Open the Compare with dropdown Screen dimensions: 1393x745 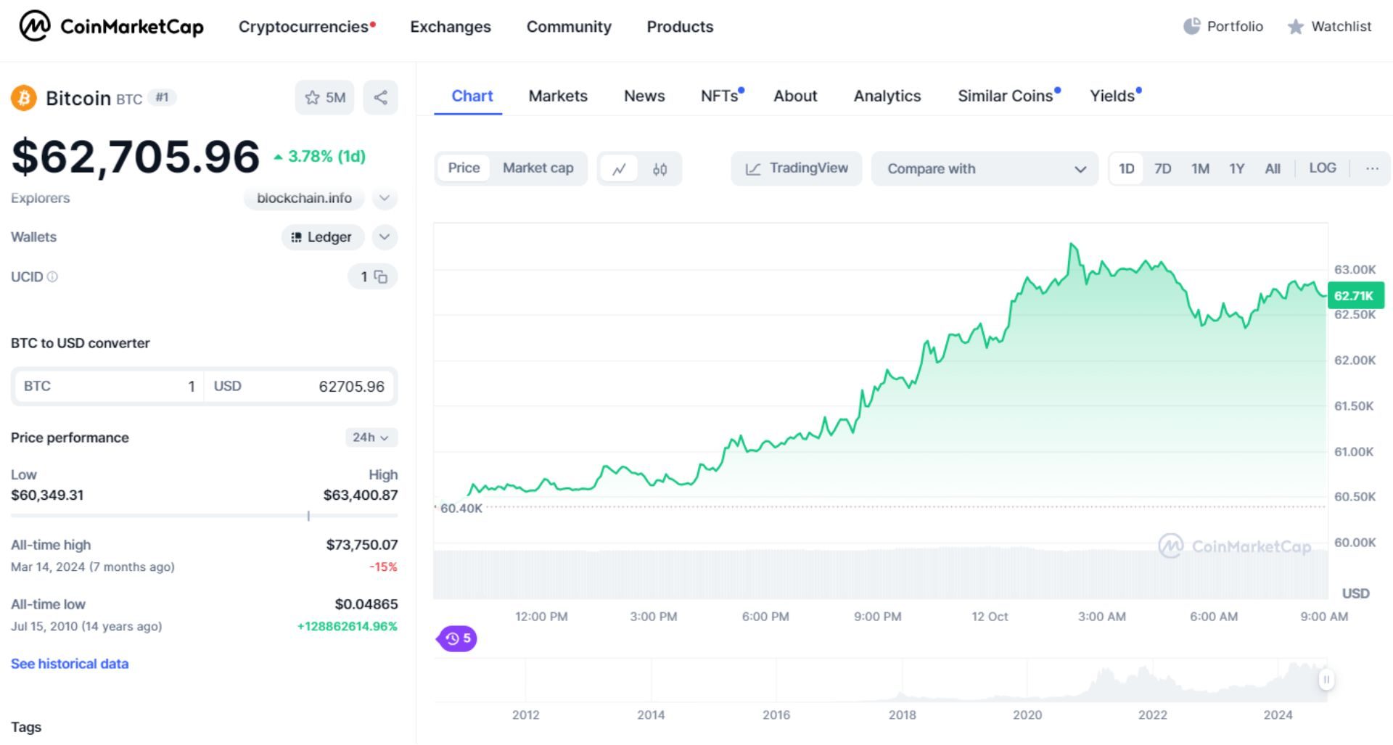[985, 168]
